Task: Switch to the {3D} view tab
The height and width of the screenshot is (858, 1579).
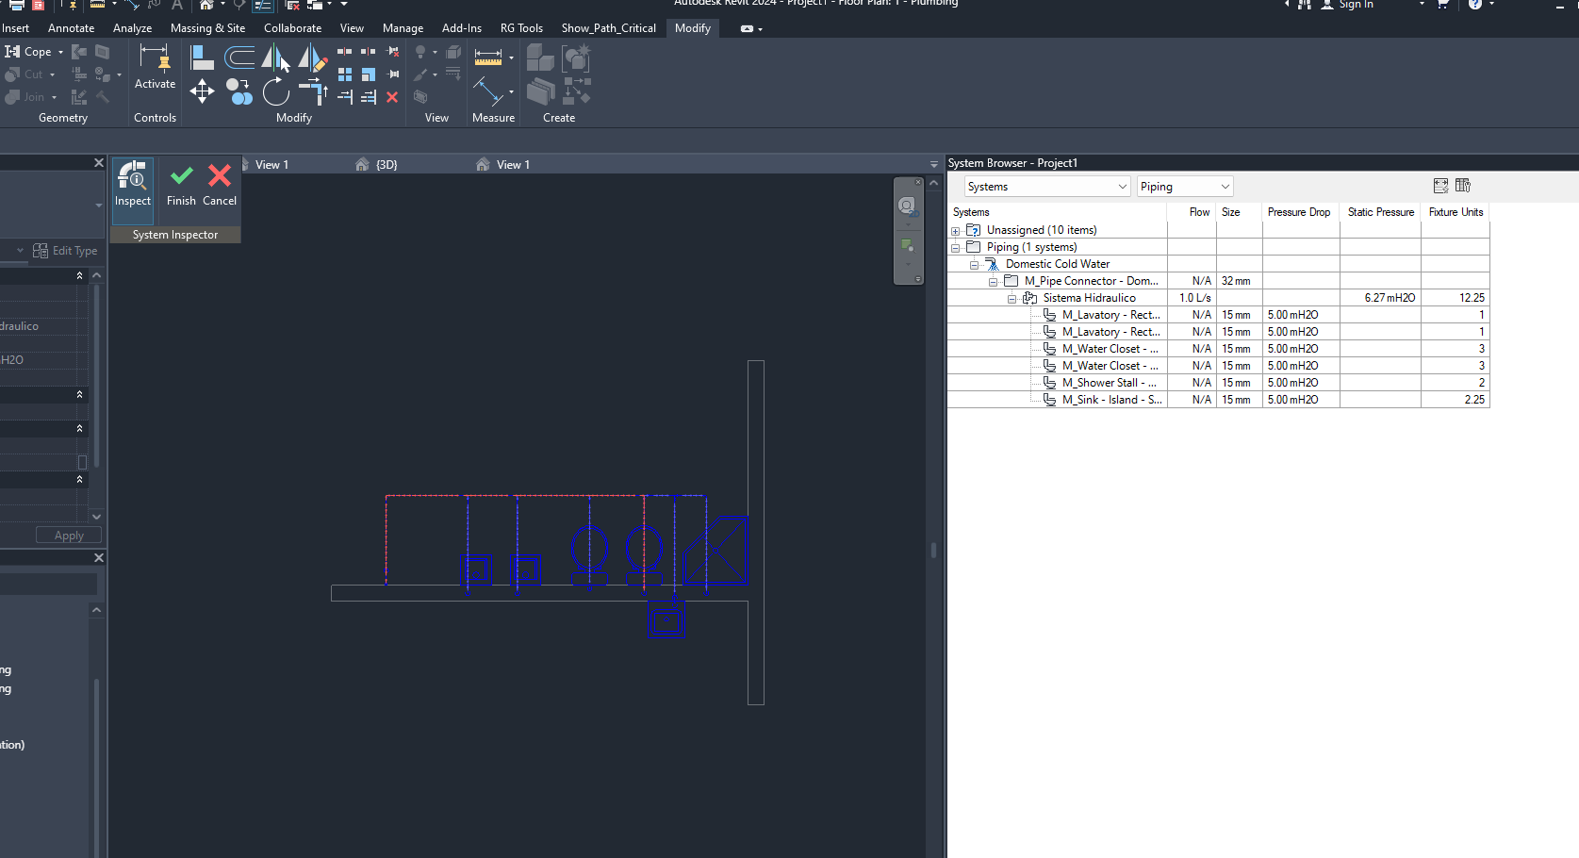Action: pos(385,164)
